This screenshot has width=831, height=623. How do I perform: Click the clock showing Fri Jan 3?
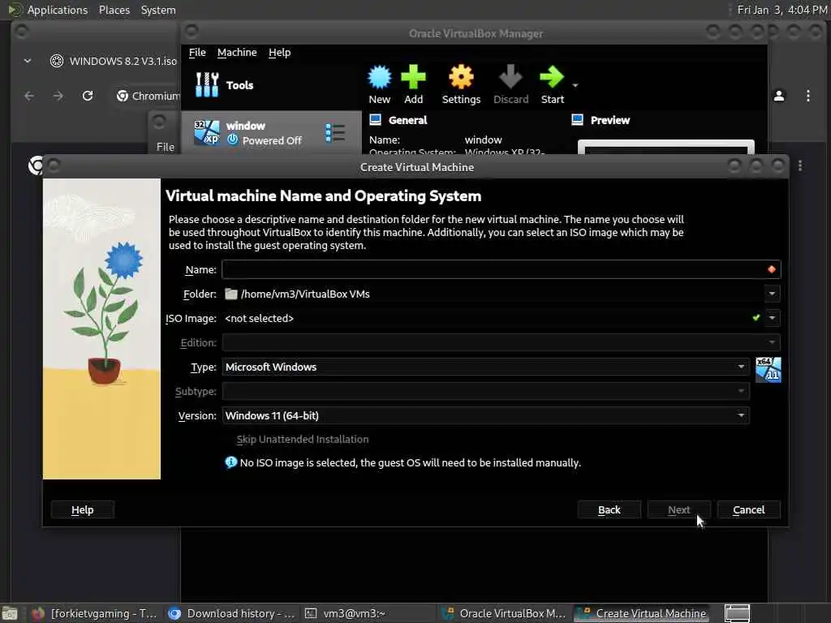[x=782, y=10]
